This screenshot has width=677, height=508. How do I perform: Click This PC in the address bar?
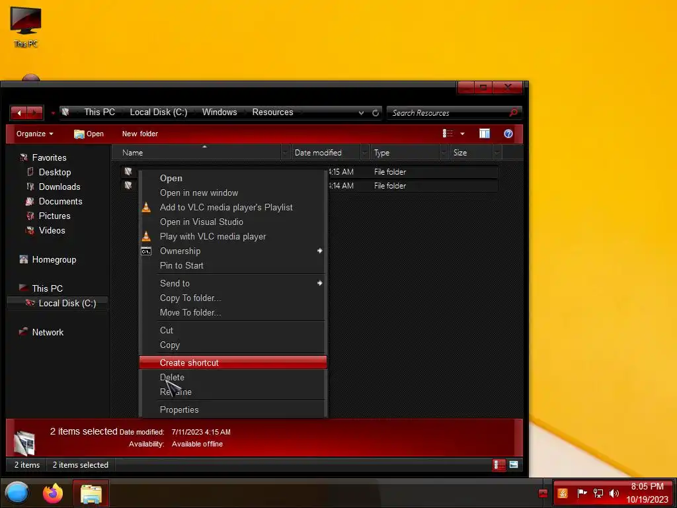[x=99, y=112]
